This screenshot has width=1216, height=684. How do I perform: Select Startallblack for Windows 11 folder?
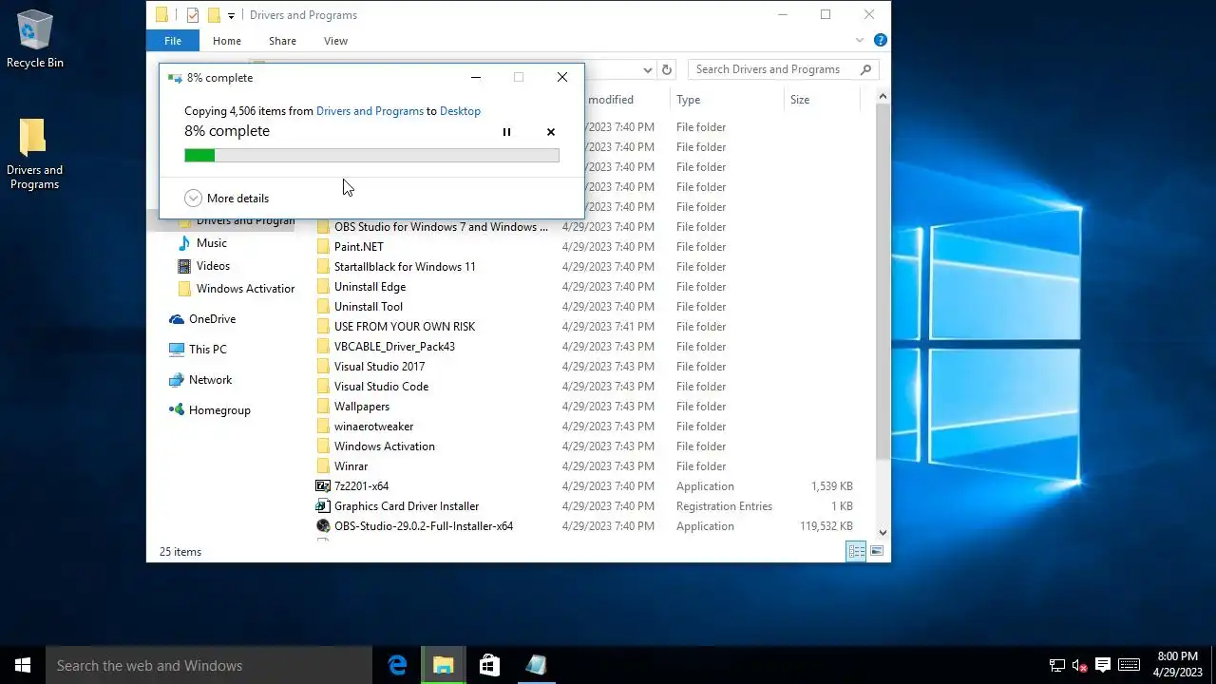point(396,267)
